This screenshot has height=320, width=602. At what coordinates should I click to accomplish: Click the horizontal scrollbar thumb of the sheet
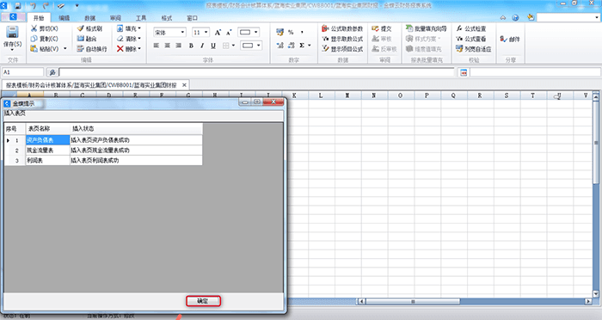click(413, 302)
